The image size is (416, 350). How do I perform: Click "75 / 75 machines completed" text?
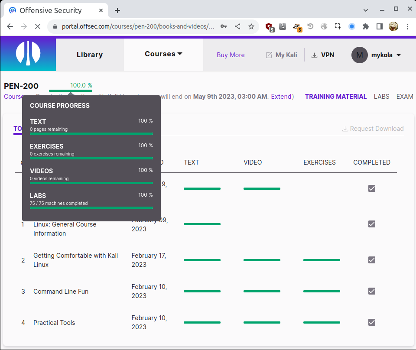[58, 203]
